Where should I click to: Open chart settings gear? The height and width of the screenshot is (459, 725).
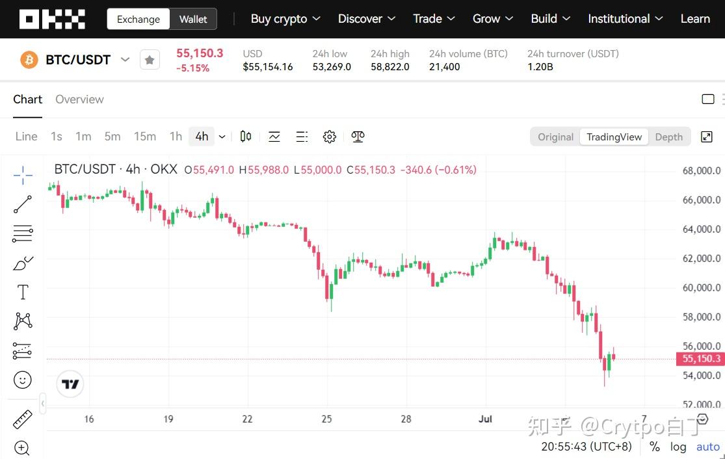(330, 137)
